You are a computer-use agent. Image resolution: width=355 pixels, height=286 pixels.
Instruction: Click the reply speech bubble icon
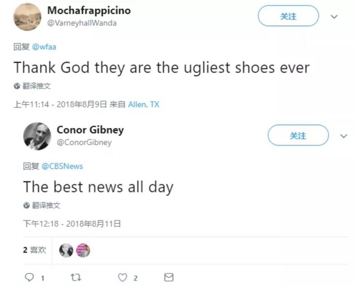(x=29, y=277)
